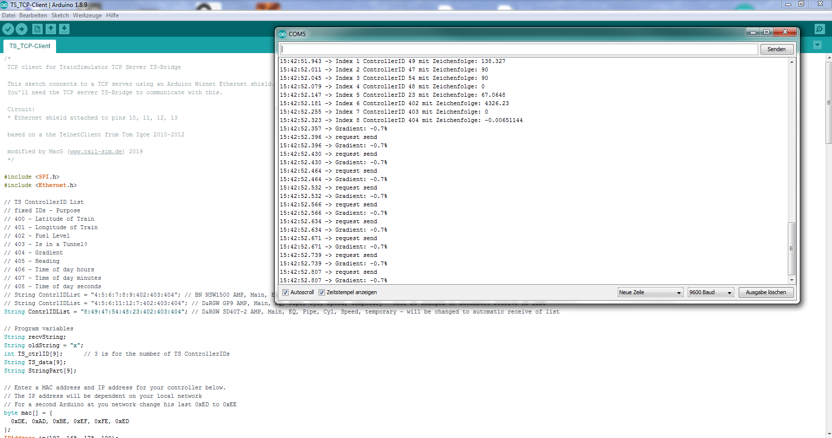
Task: Click the 'String oldString = "x";' line
Action: tap(44, 346)
